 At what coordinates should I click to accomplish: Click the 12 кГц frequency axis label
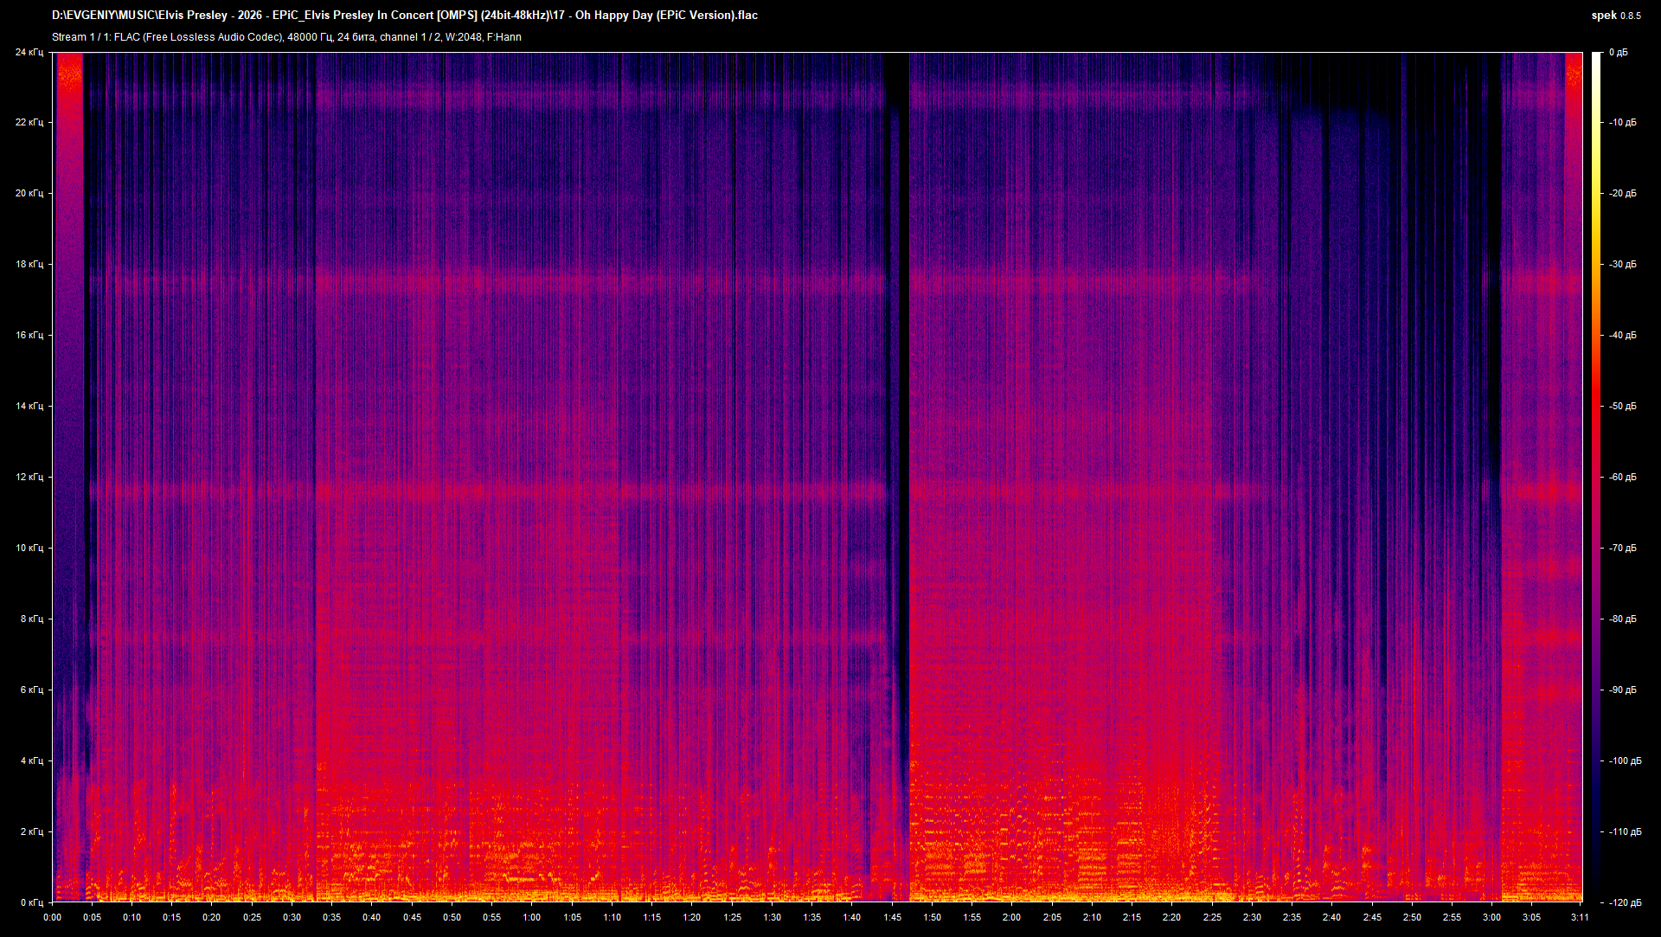pos(29,477)
